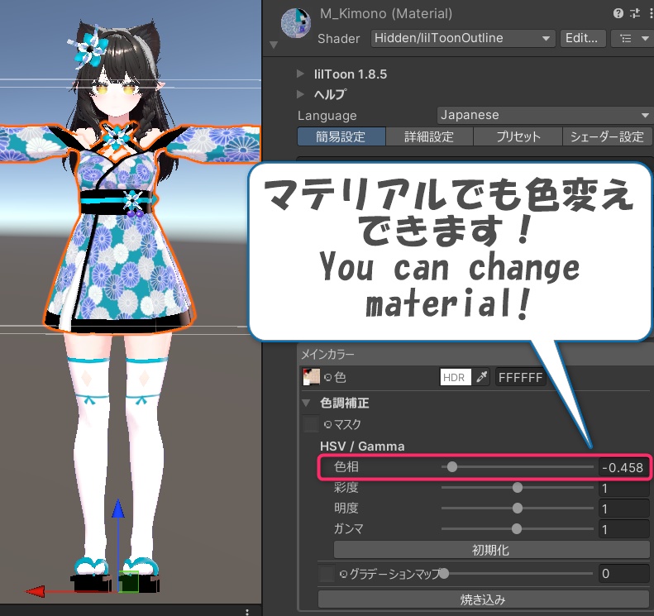Image resolution: width=654 pixels, height=616 pixels.
Task: Adjust the 色相 hue slider
Action: (x=518, y=466)
